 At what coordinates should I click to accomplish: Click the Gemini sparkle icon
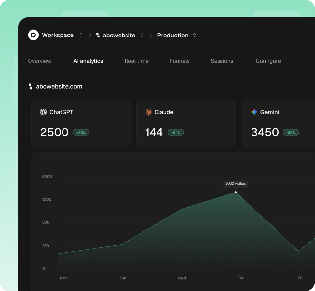254,112
